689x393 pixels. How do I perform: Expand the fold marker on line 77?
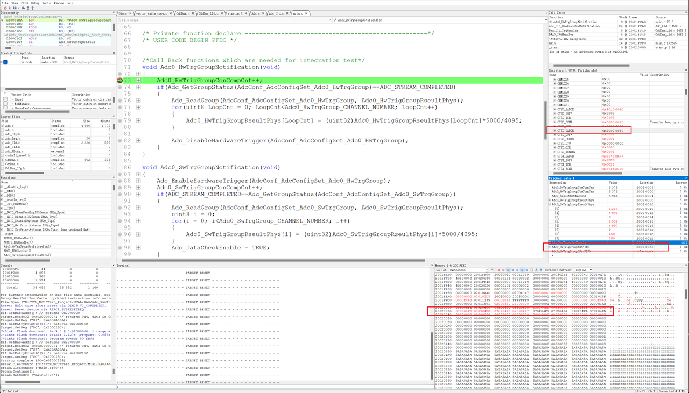click(138, 107)
